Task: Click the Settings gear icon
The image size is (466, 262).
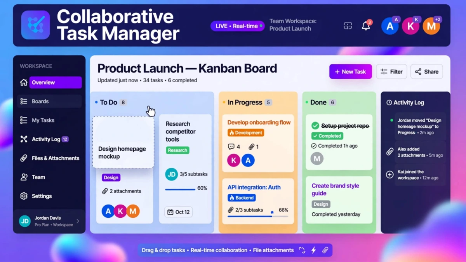Action: click(x=24, y=196)
